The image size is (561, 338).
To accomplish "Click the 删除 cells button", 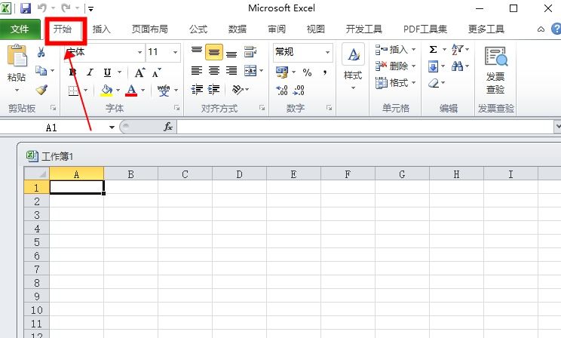I will 395,66.
